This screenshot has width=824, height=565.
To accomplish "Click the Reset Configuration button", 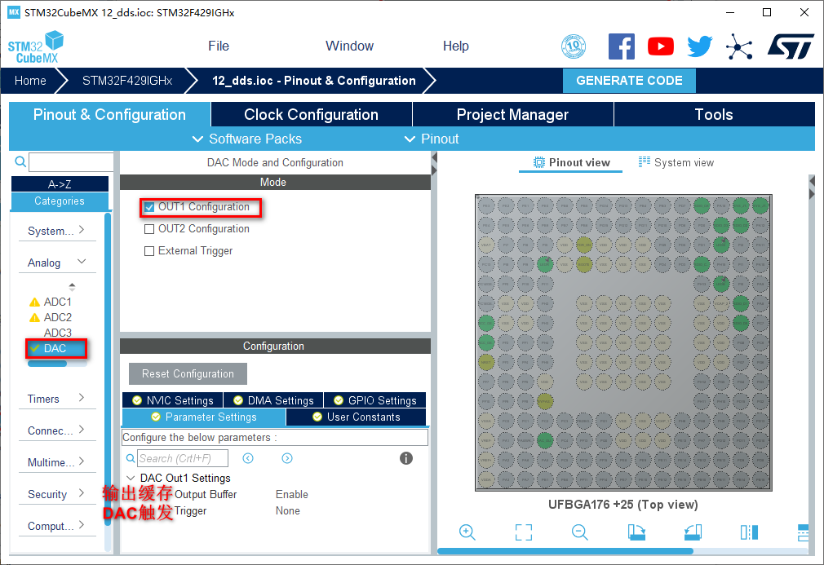I will [x=188, y=374].
